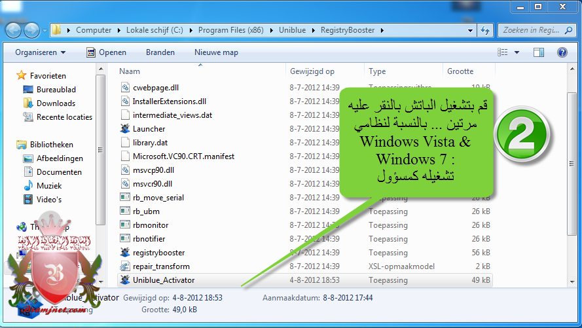Click Branden in the toolbar
The height and width of the screenshot is (328, 582).
coord(160,52)
